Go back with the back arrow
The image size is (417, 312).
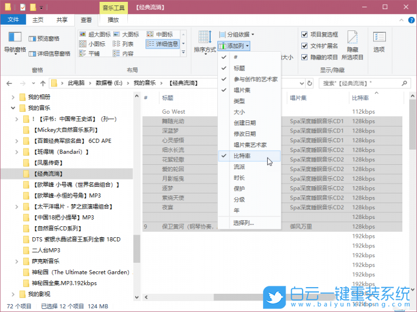click(x=9, y=83)
